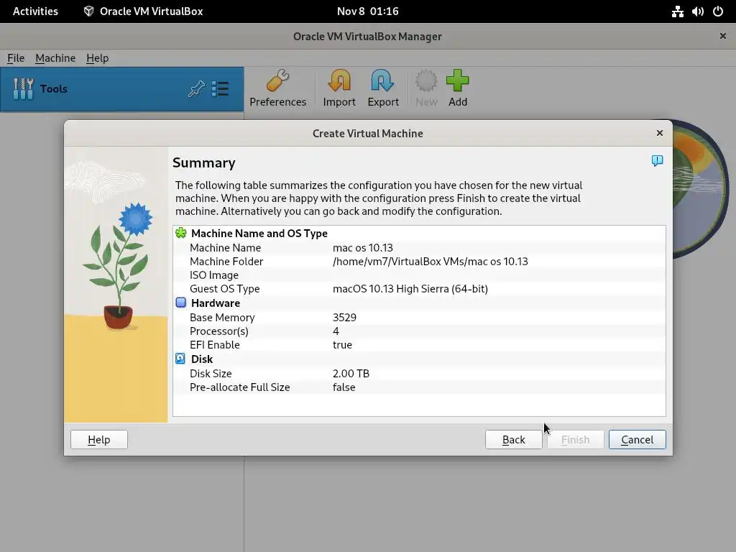The image size is (736, 552).
Task: Click the Disk section icon
Action: [180, 359]
